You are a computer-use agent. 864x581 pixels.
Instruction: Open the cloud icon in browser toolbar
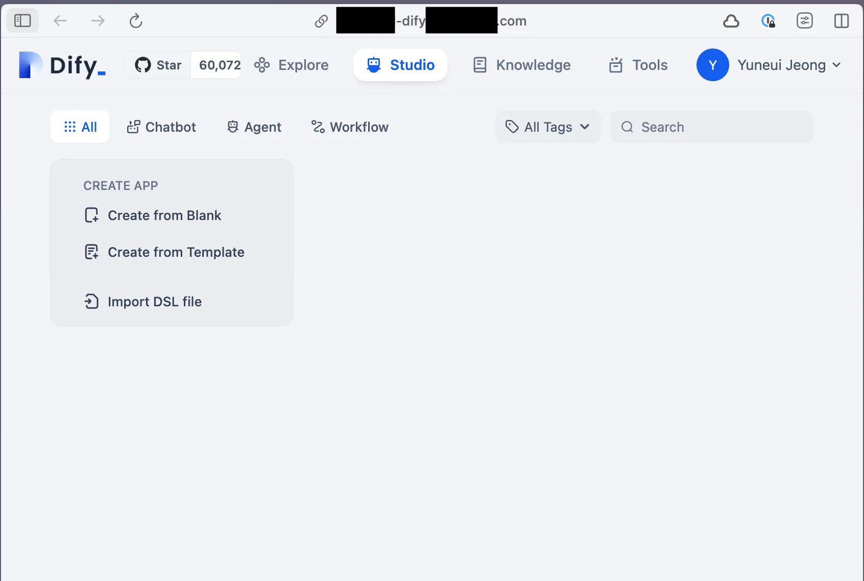tap(731, 21)
